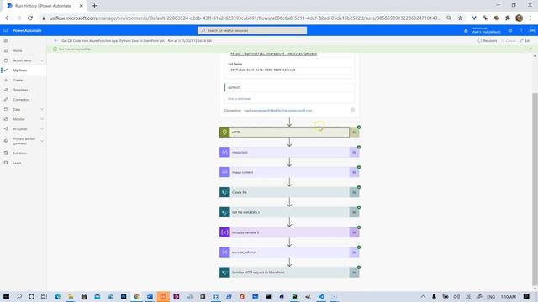The image size is (538, 302).
Task: Expand the image content action step
Action: point(289,172)
